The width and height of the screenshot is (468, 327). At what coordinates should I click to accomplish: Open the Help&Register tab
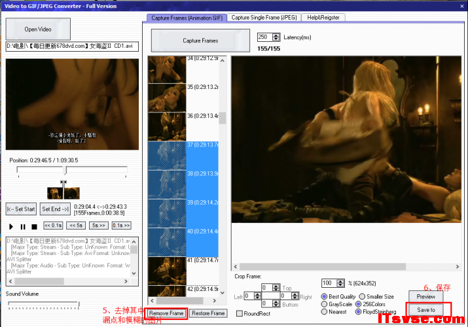pos(323,18)
